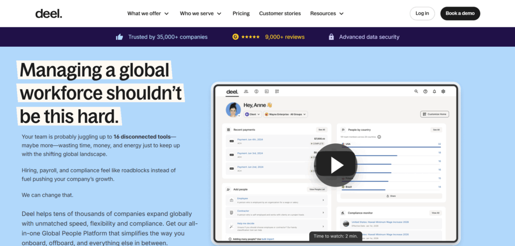Click the Compliance monitor card icon
The image size is (515, 246).
(343, 213)
